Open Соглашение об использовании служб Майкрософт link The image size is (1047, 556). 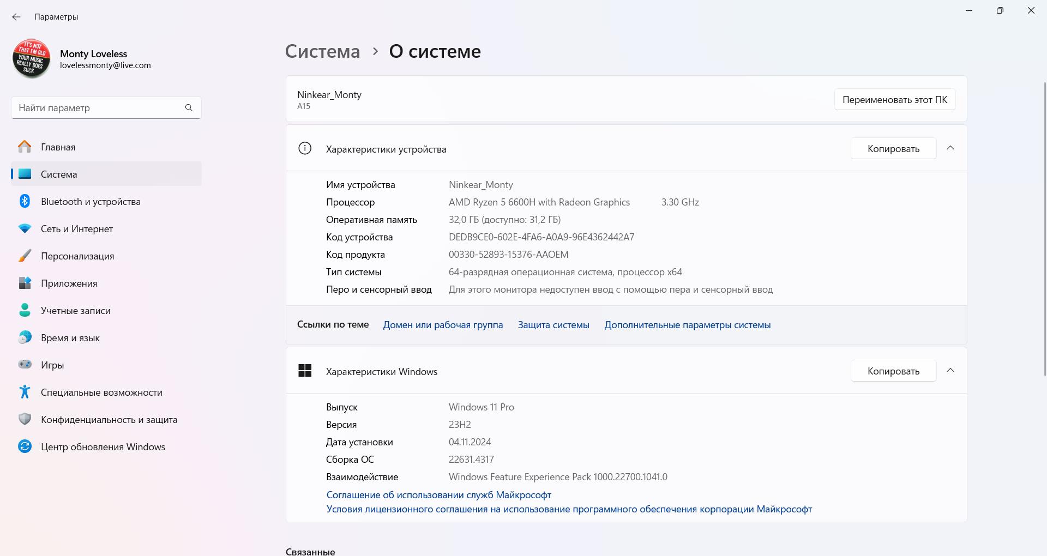coord(439,495)
